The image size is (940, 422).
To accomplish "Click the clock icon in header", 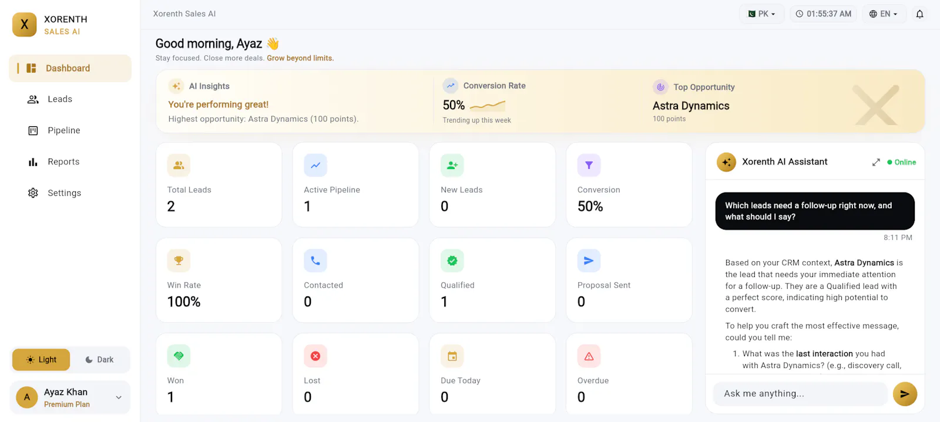I will click(x=799, y=14).
